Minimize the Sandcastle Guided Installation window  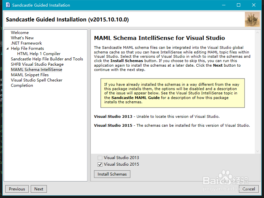224,5
